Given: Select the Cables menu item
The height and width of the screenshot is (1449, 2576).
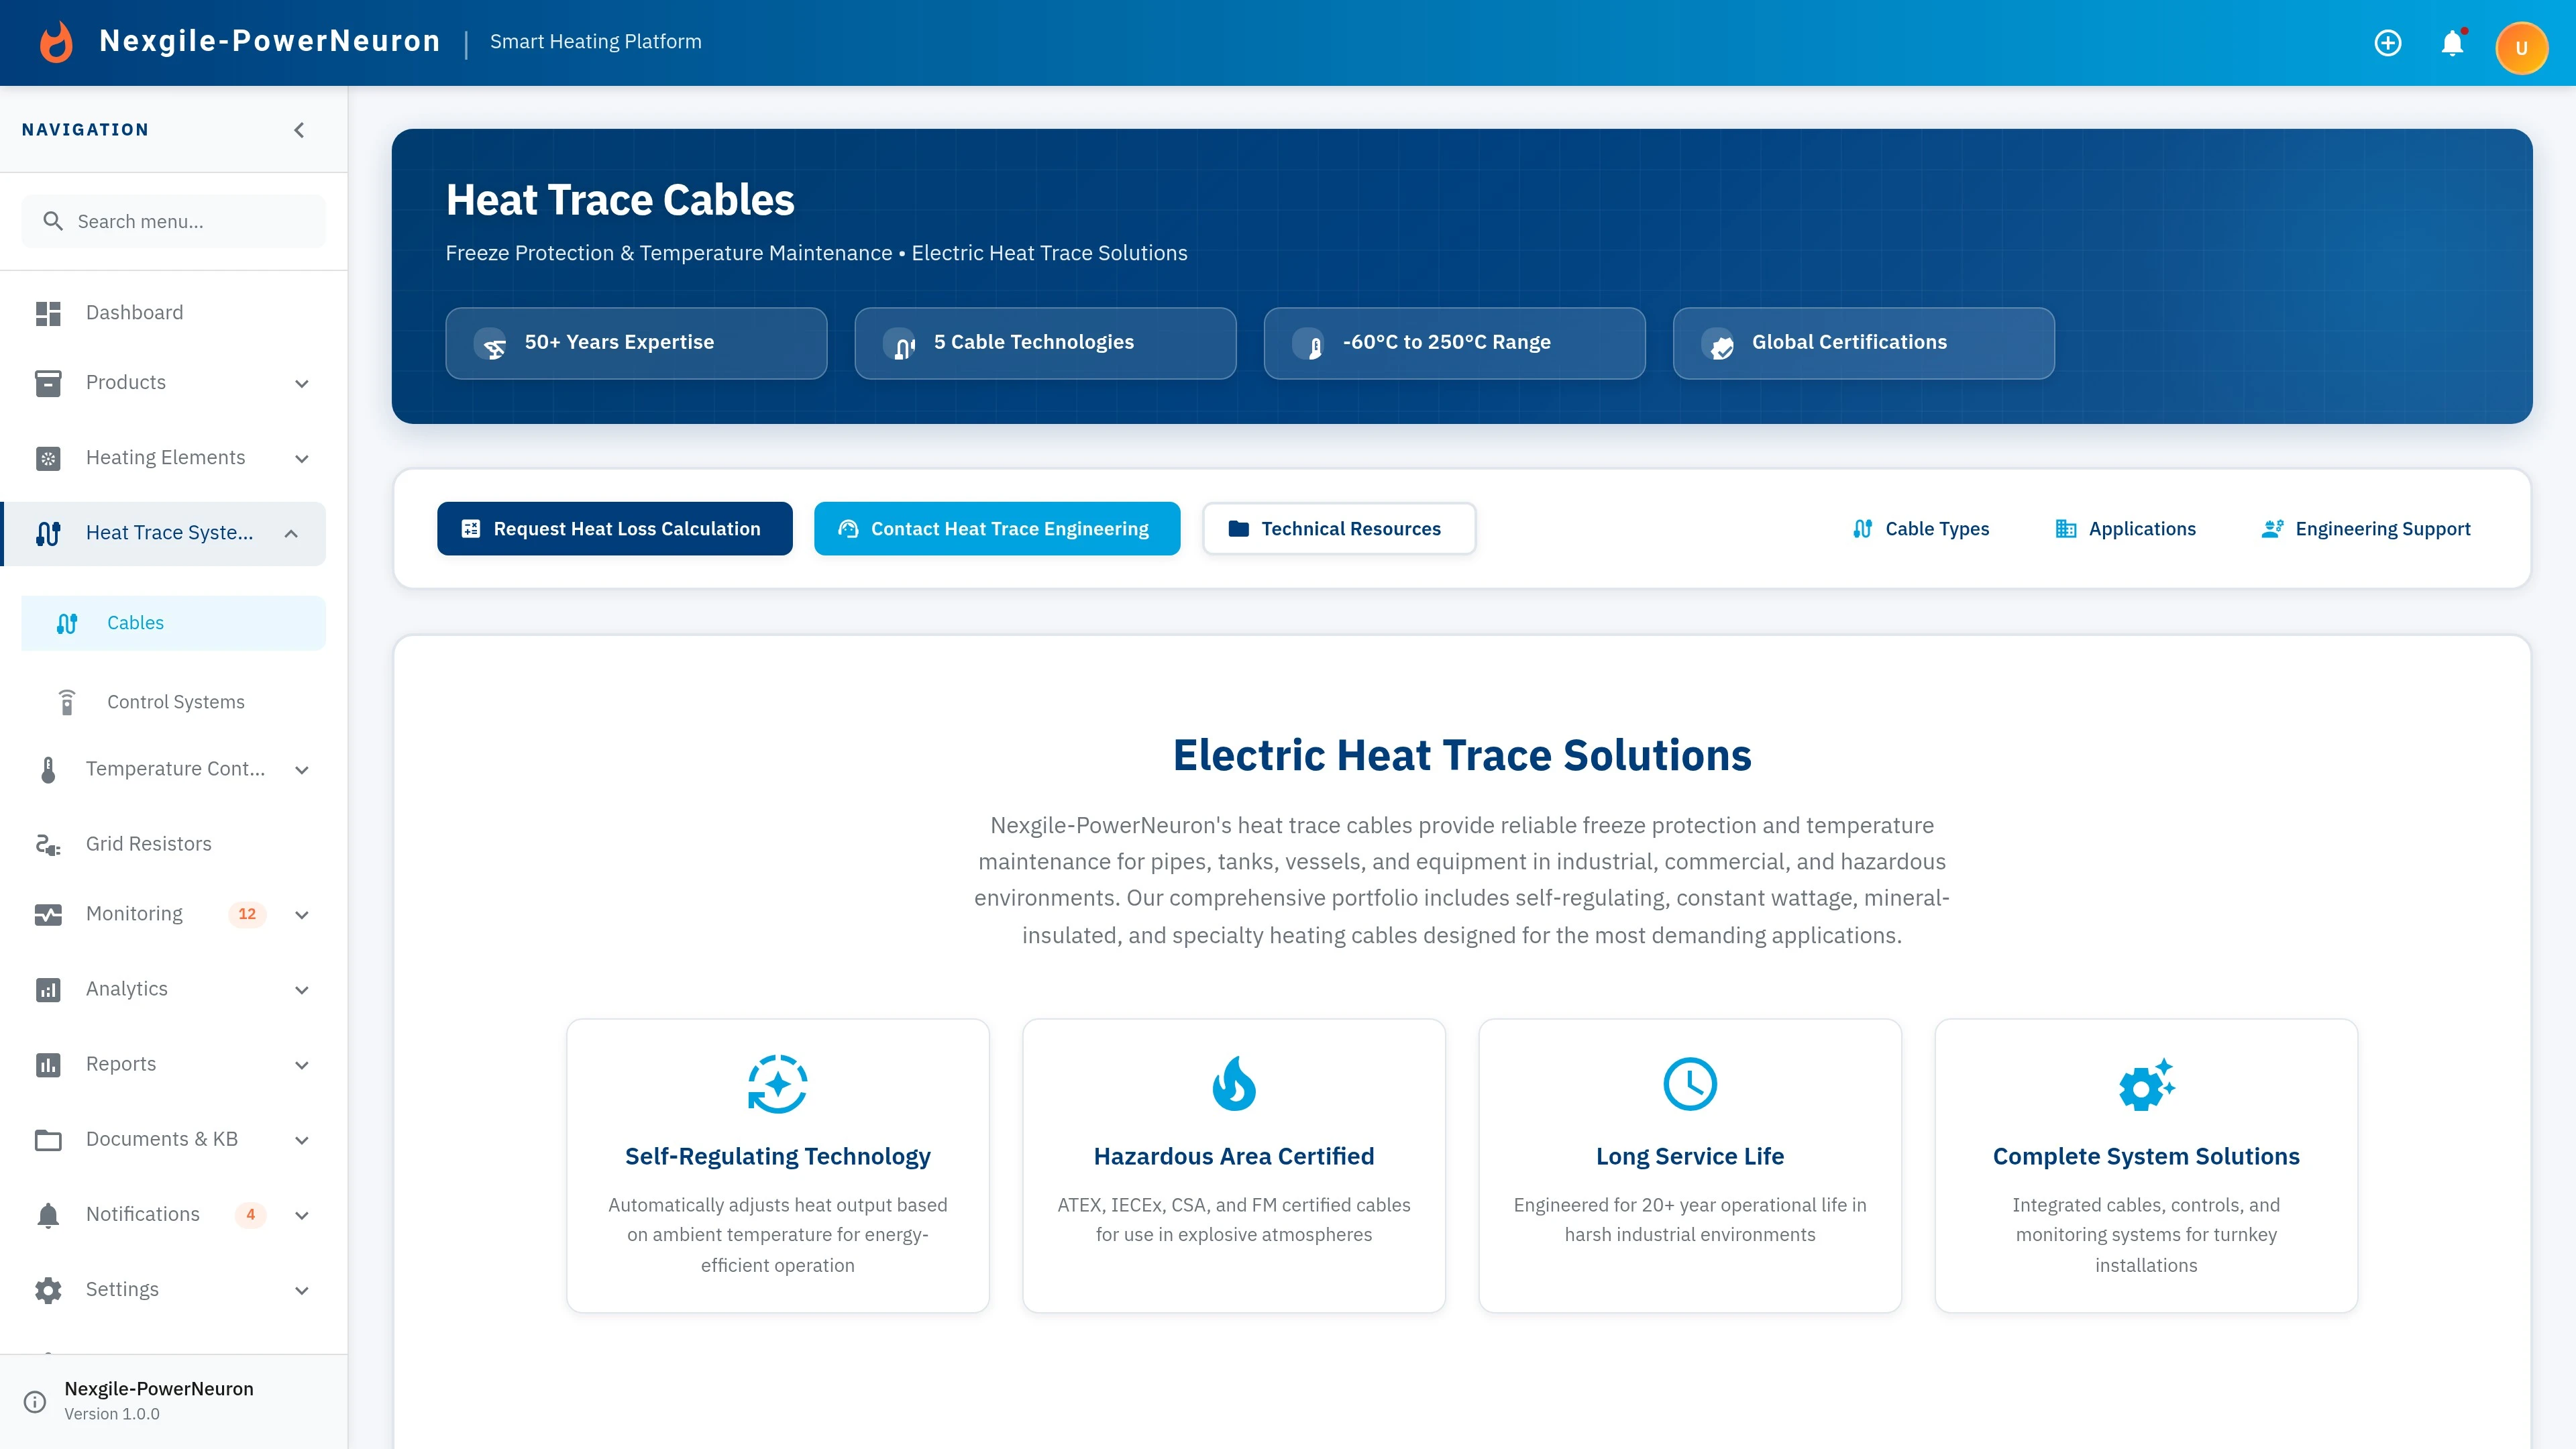Looking at the screenshot, I should point(135,622).
